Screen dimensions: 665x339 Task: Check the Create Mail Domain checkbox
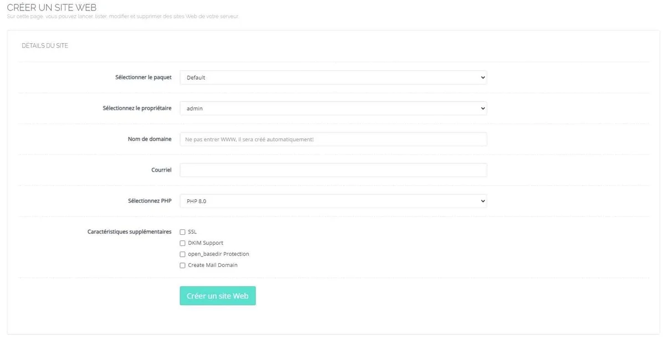[x=182, y=265]
